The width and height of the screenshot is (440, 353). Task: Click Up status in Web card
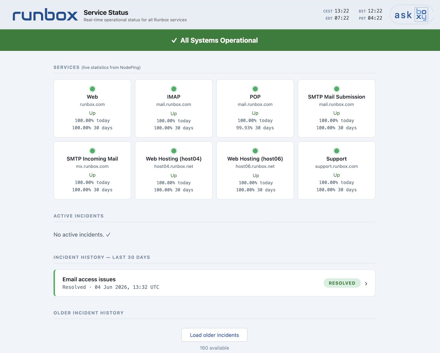pos(92,113)
